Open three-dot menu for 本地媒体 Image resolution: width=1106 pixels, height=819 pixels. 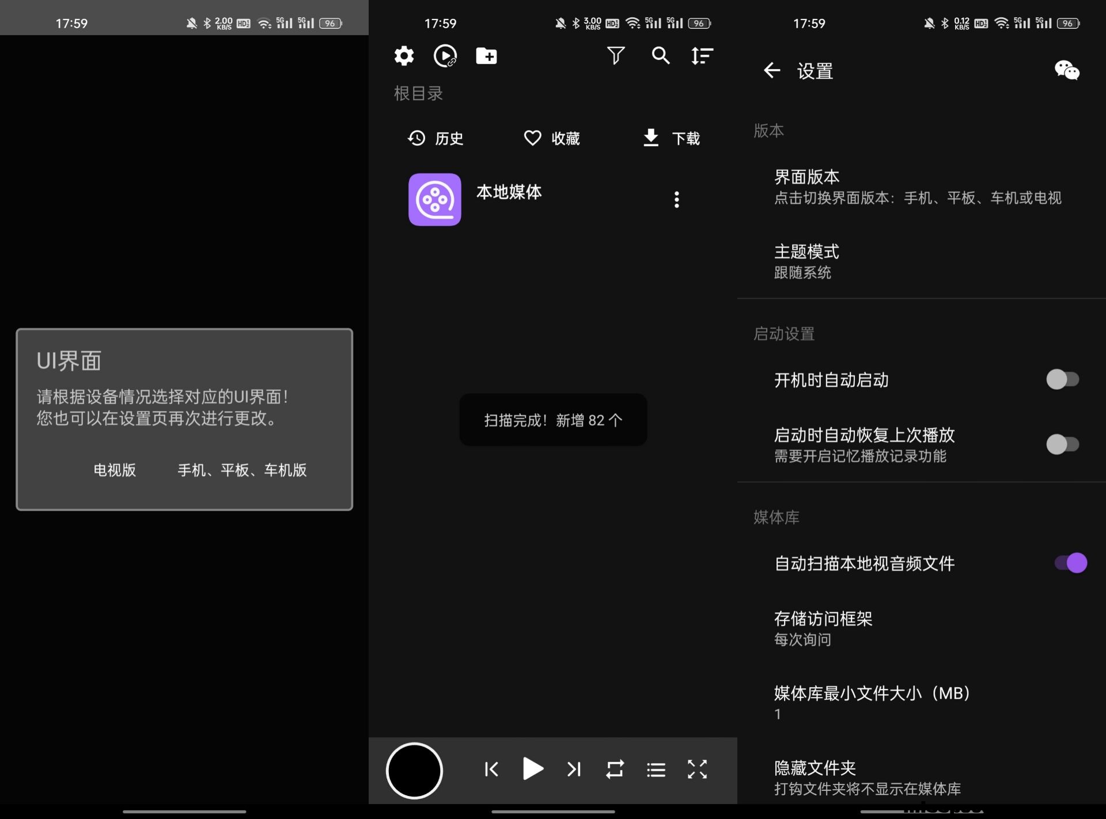[676, 200]
